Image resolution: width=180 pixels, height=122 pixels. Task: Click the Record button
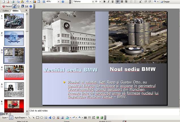point(7,6)
